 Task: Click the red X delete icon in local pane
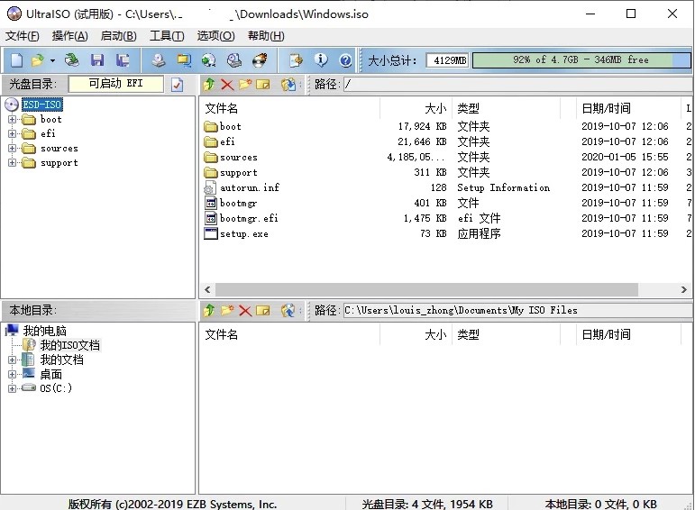click(245, 311)
